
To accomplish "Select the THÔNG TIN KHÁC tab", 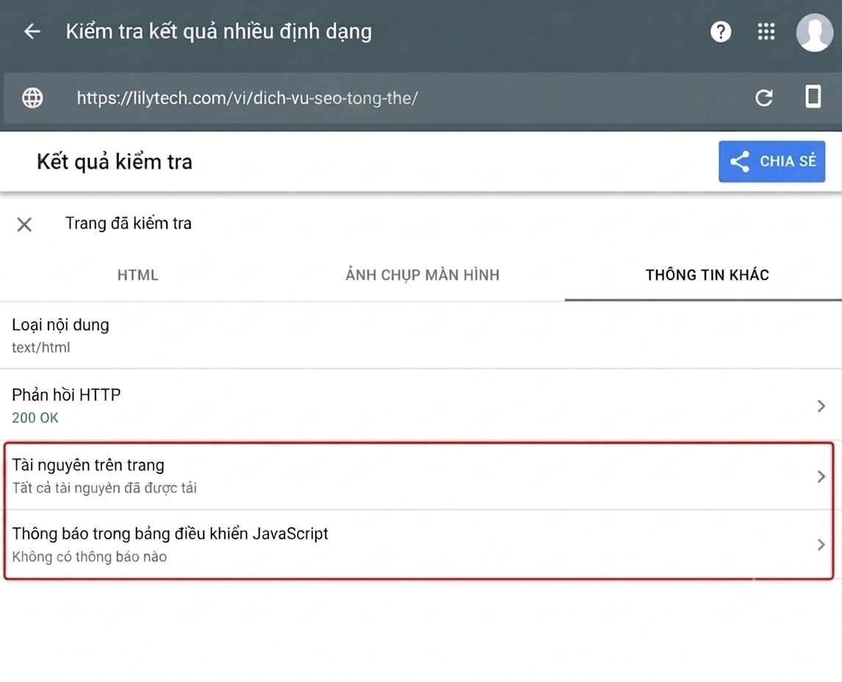I will click(x=708, y=275).
